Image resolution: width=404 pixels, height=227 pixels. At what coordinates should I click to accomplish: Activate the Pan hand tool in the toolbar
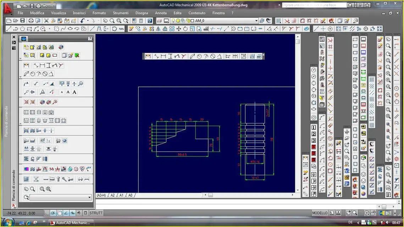(x=105, y=21)
